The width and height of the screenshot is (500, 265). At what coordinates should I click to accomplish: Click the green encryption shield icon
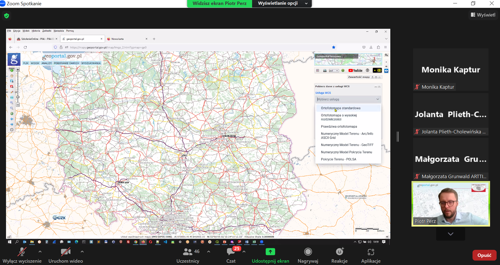point(7,16)
